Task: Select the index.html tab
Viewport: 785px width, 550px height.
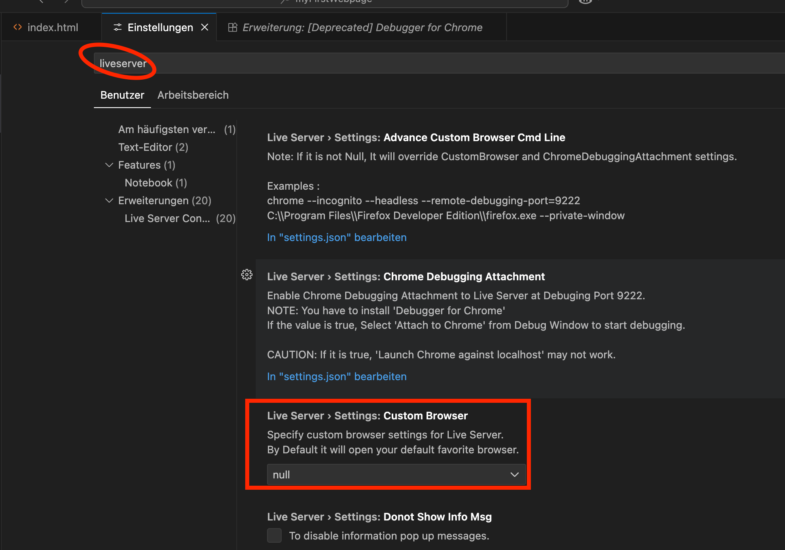Action: pos(53,27)
